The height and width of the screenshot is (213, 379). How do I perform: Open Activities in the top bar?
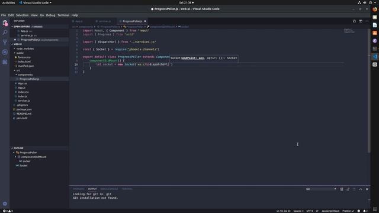(x=8, y=2)
